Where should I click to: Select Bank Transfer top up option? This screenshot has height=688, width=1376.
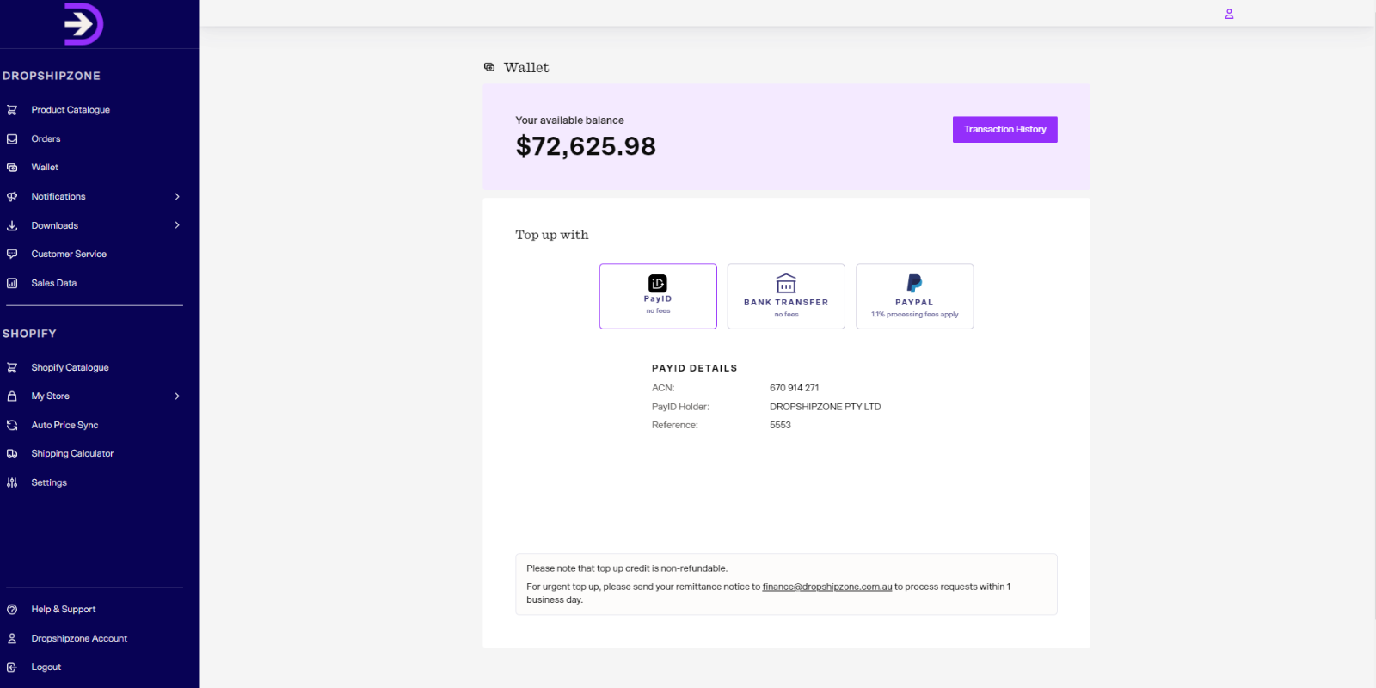[x=786, y=296]
